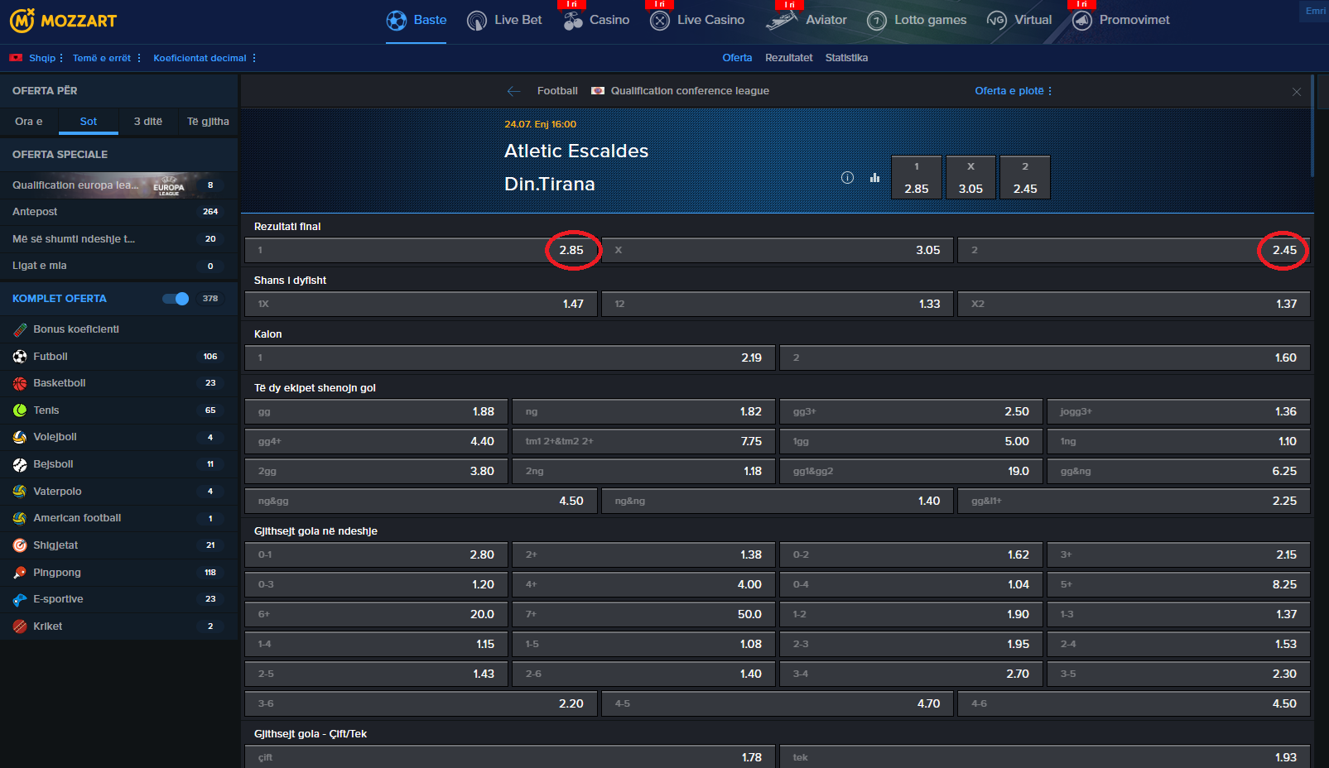This screenshot has height=768, width=1329.
Task: Select the Basketboll icon
Action: [20, 383]
